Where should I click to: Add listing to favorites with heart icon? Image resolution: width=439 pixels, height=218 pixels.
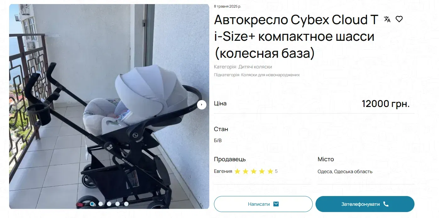click(399, 19)
